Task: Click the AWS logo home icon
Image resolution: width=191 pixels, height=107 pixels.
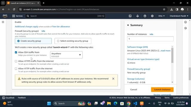Action: [5, 16]
